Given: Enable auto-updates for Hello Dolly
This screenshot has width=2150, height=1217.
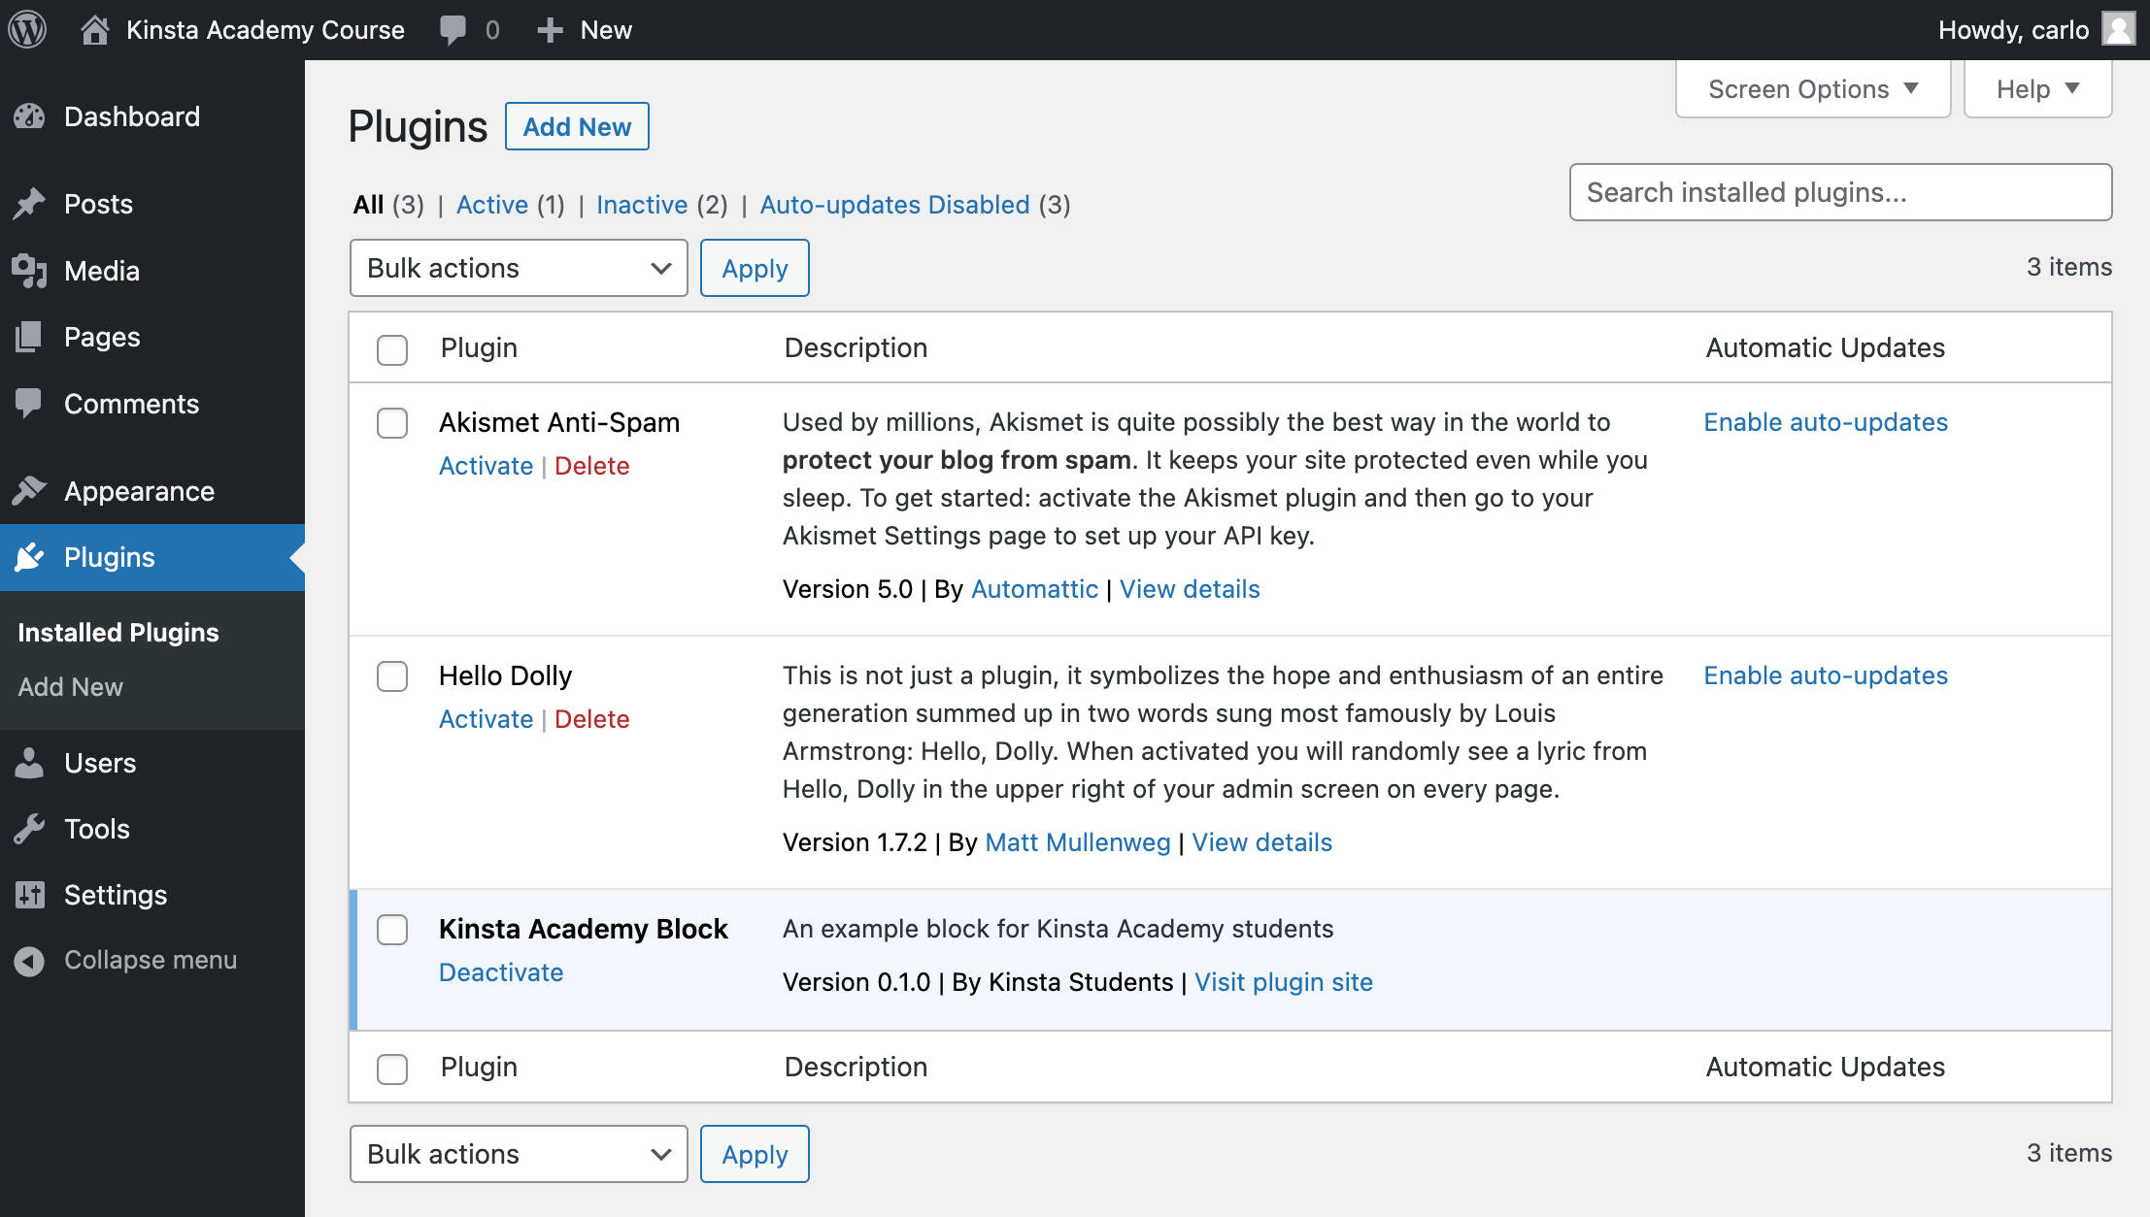Looking at the screenshot, I should [x=1825, y=675].
